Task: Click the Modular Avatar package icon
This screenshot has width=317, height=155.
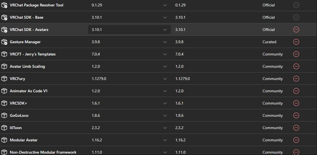Action: pyautogui.click(x=4, y=140)
